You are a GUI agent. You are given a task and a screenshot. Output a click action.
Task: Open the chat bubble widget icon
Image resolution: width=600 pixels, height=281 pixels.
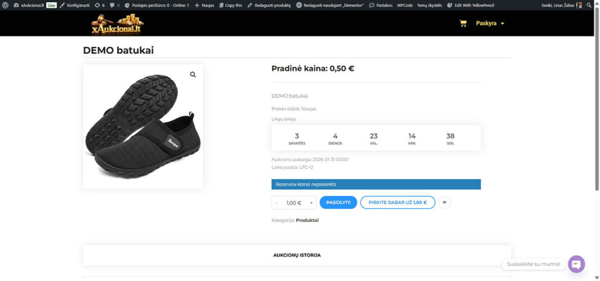pos(577,264)
